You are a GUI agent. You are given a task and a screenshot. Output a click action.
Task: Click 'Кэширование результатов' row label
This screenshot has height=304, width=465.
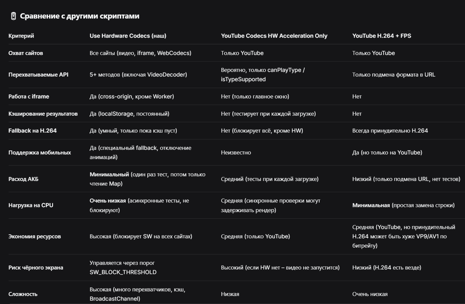click(43, 114)
